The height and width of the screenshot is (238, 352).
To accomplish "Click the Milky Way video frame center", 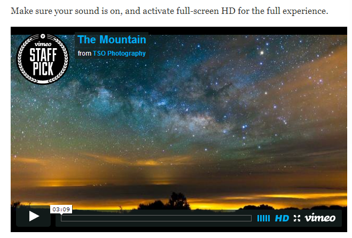I will 179,121.
